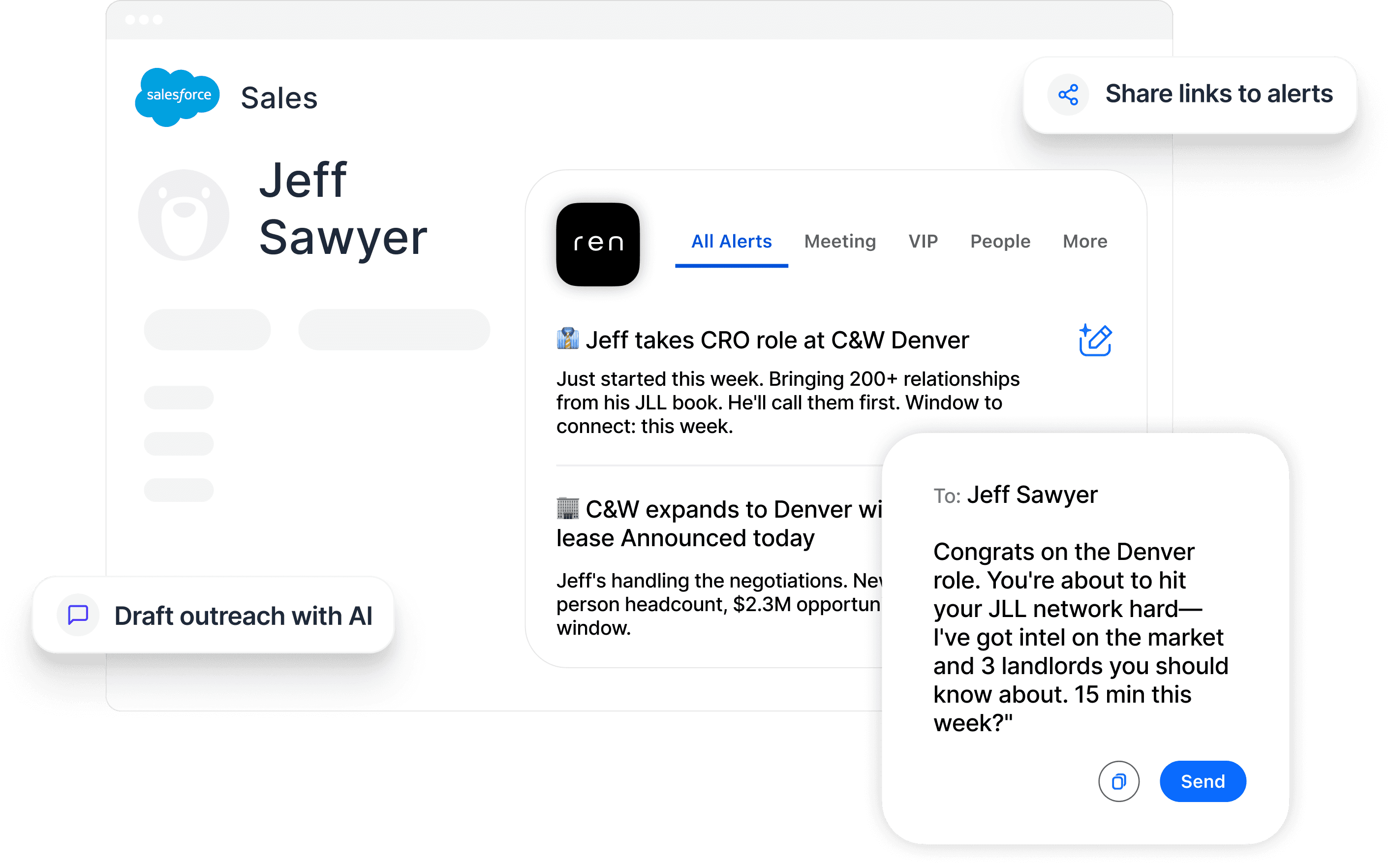
Task: Select the share links icon
Action: (1068, 94)
